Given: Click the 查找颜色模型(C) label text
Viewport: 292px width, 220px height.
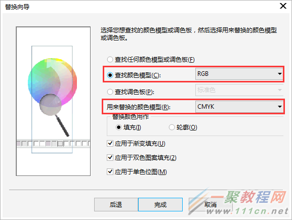Looking at the screenshot, I should (138, 75).
